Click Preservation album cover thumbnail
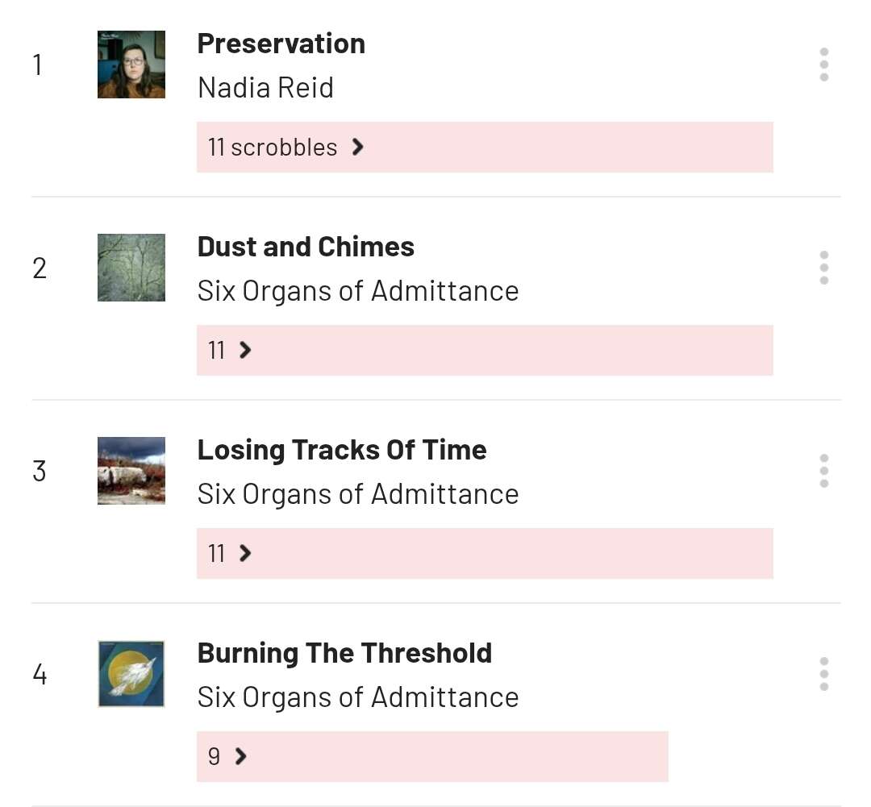 131,64
